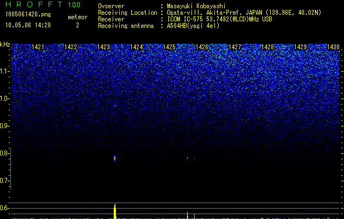Click the 0.7 kHz frequency label
This screenshot has height=219, width=344.
pyautogui.click(x=4, y=181)
